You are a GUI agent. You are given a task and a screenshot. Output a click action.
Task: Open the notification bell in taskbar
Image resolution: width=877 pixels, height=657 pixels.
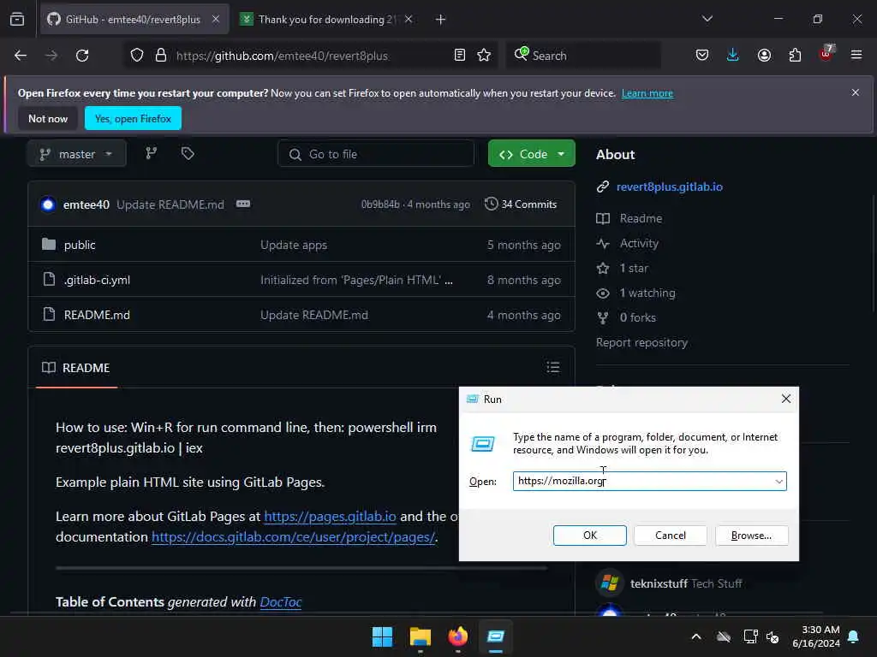click(854, 636)
